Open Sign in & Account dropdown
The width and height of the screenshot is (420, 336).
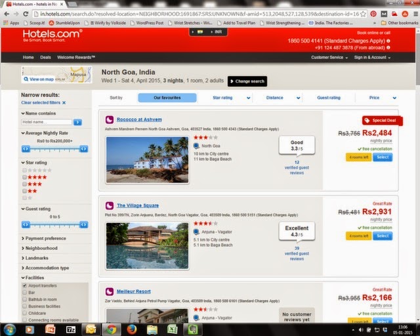click(372, 57)
